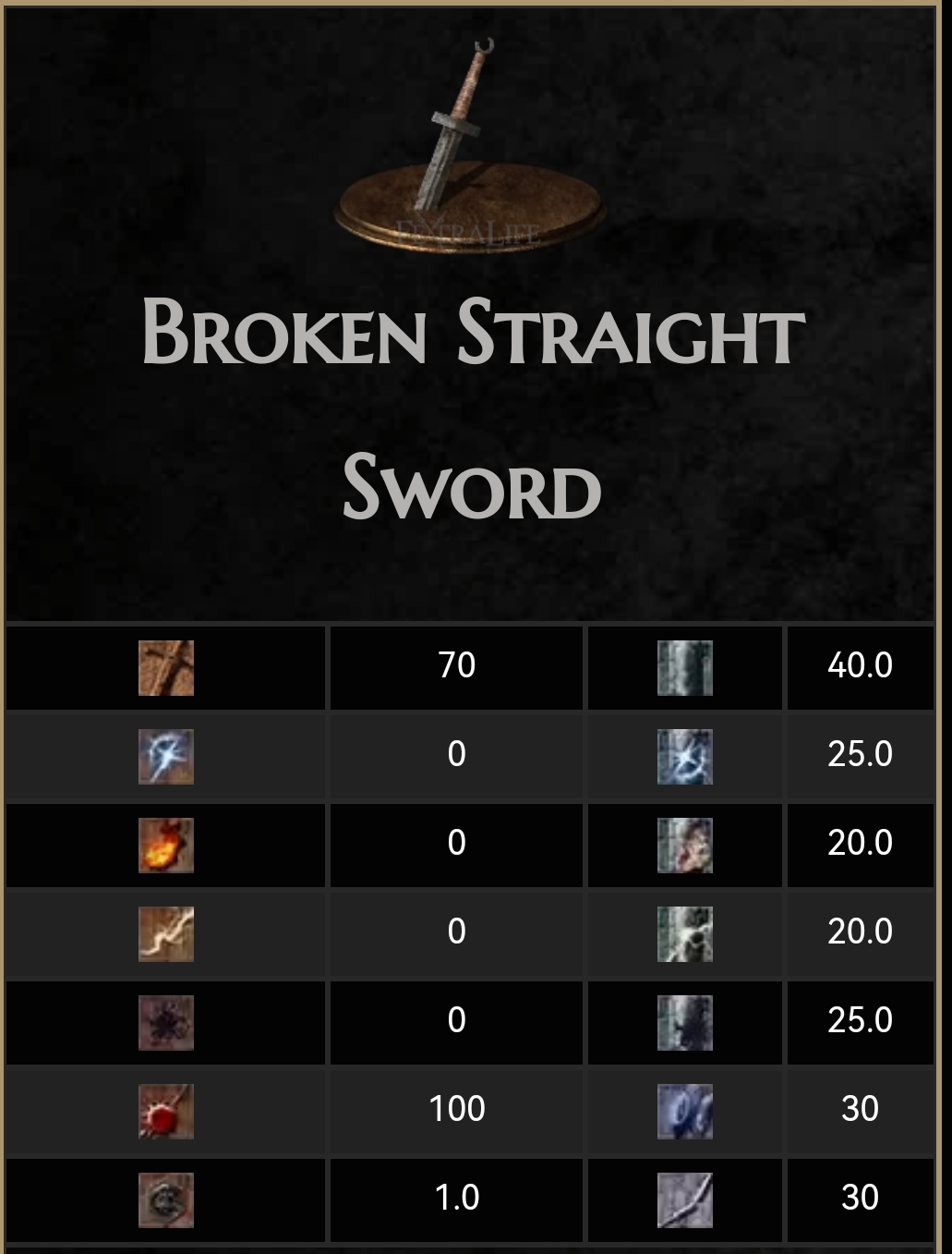Image resolution: width=952 pixels, height=1254 pixels.
Task: Click the dark attack icon
Action: pyautogui.click(x=166, y=1023)
